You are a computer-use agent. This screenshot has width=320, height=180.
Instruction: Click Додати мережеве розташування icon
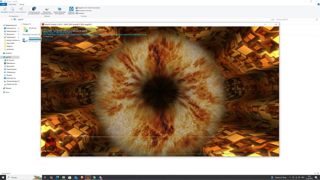tap(60, 11)
